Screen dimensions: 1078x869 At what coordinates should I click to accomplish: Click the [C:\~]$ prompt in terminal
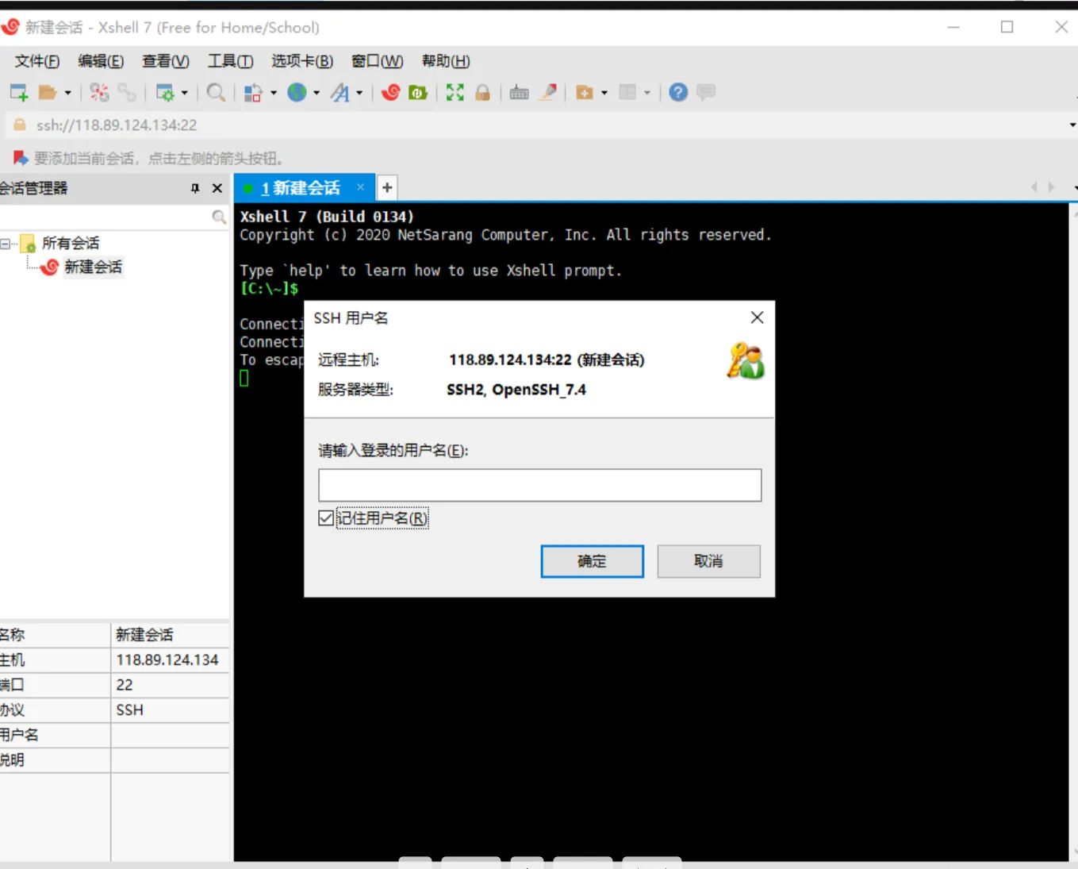(x=269, y=289)
